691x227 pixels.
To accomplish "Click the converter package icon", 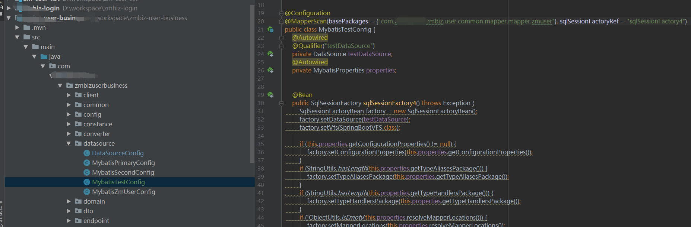I will pyautogui.click(x=78, y=134).
